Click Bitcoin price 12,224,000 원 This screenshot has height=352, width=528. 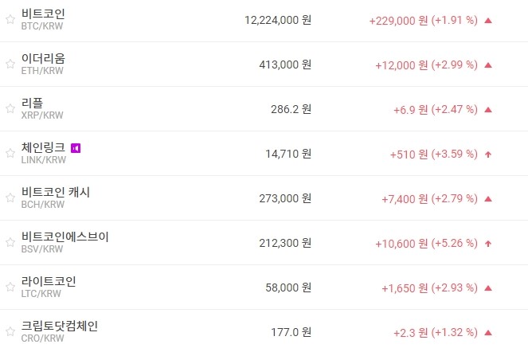click(x=279, y=20)
